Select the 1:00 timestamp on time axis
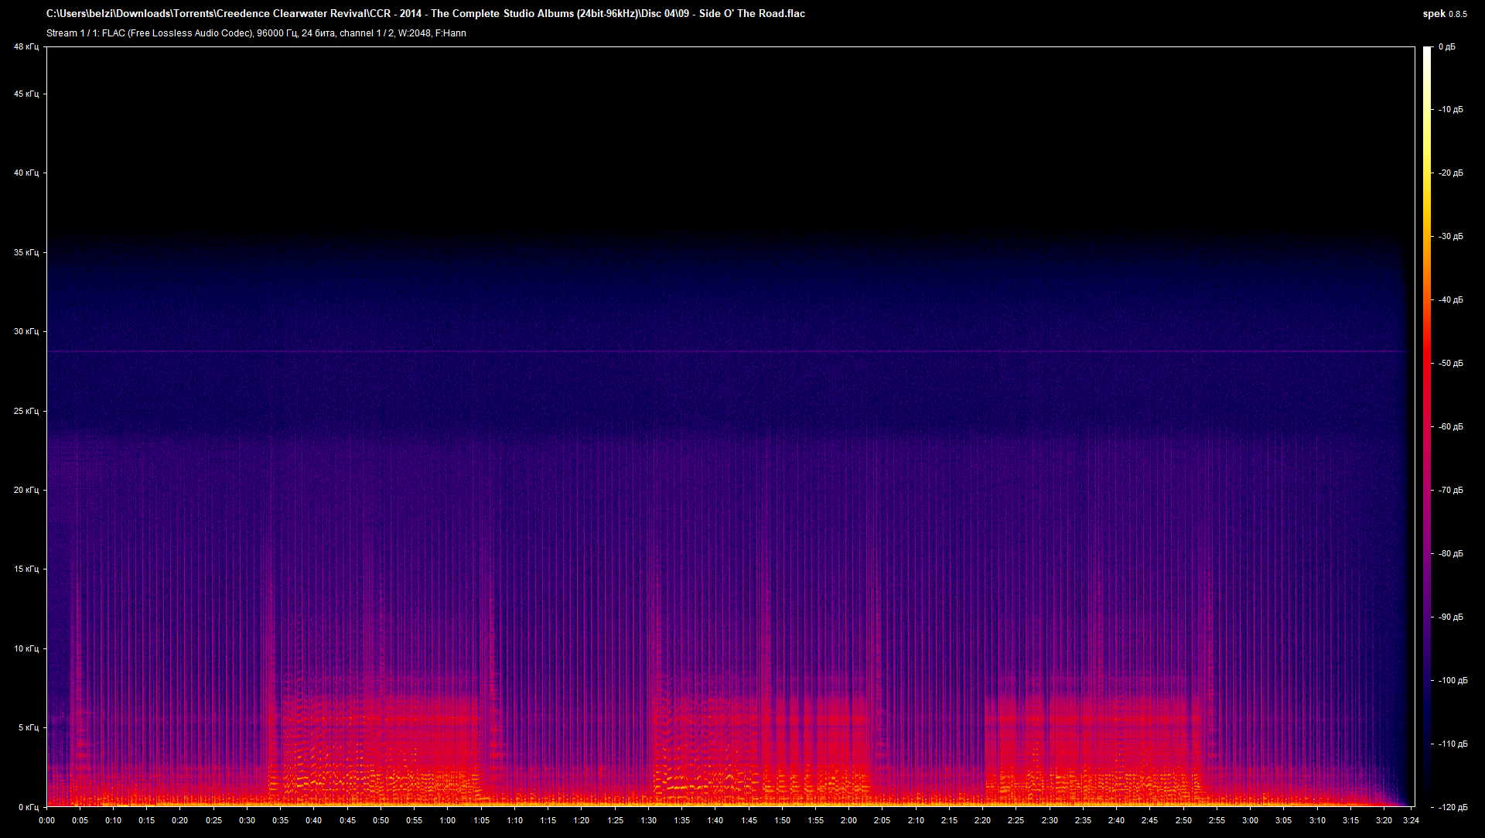This screenshot has width=1485, height=838. click(x=447, y=820)
